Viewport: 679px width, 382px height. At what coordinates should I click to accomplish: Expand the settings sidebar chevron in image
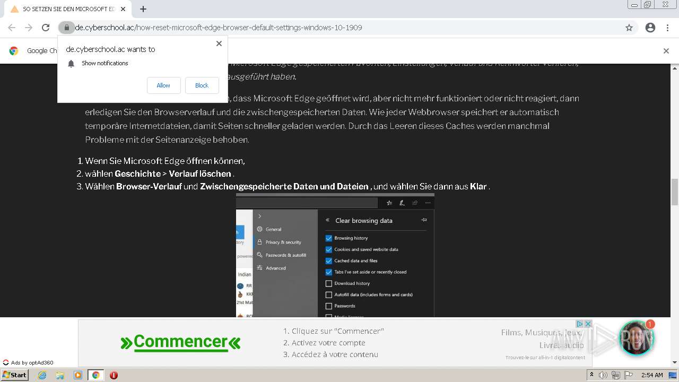click(x=259, y=216)
